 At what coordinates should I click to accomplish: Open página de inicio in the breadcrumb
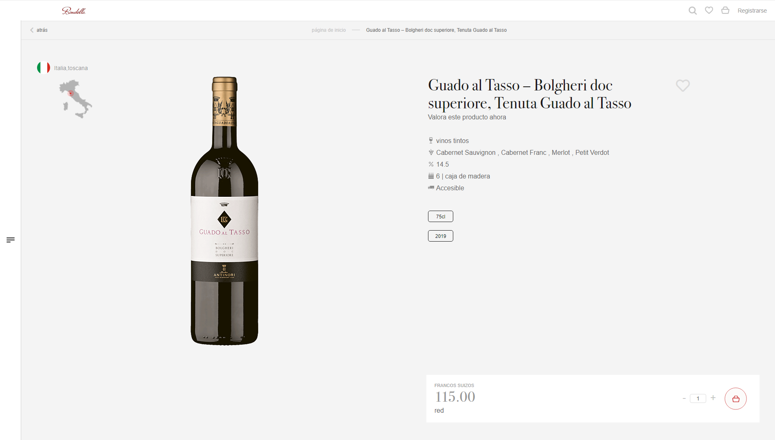pyautogui.click(x=328, y=30)
